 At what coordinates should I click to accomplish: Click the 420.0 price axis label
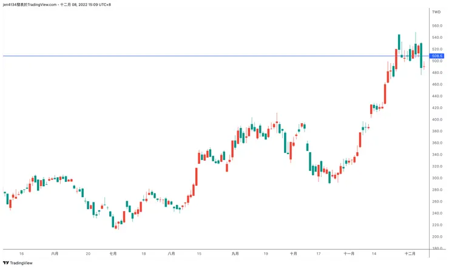pos(437,108)
